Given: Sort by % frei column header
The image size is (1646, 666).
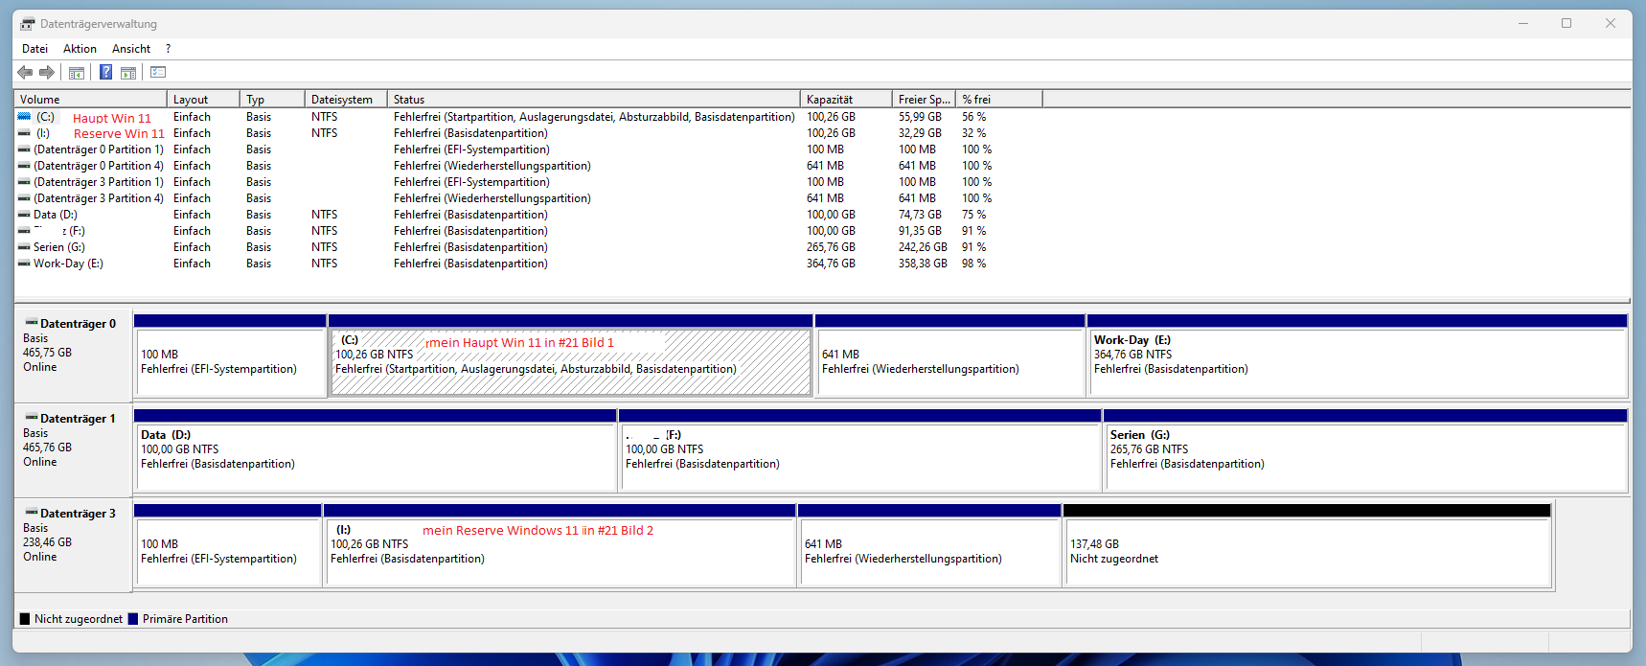Looking at the screenshot, I should coord(999,99).
